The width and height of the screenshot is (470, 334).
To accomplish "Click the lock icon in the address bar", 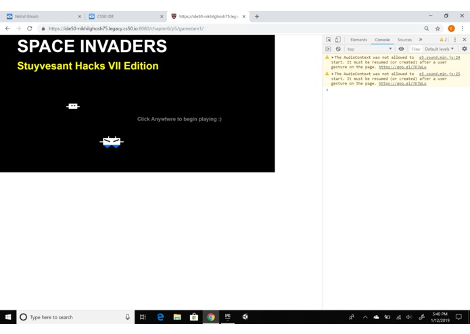I will (43, 28).
